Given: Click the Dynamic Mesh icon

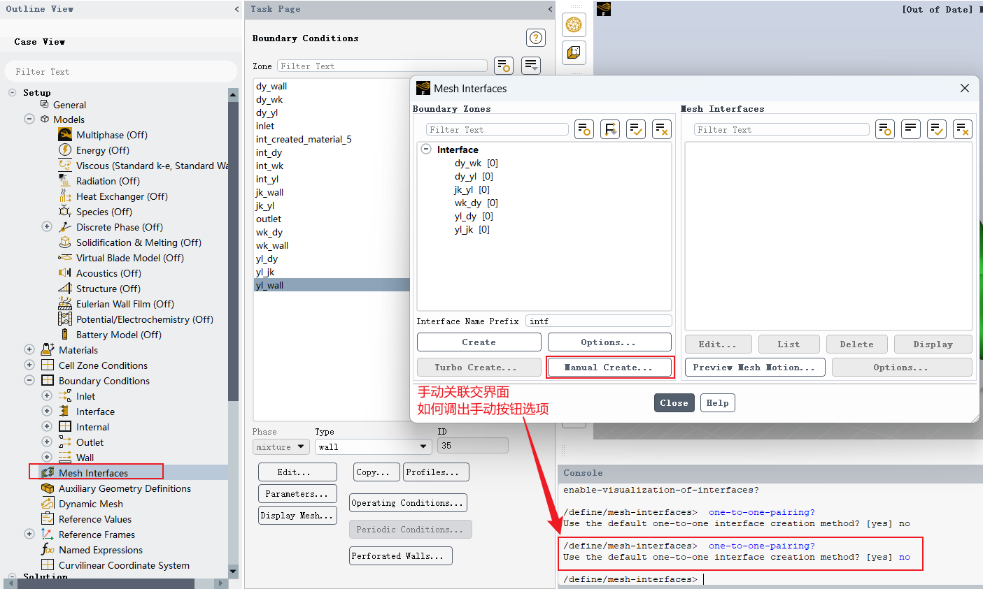Looking at the screenshot, I should [48, 504].
